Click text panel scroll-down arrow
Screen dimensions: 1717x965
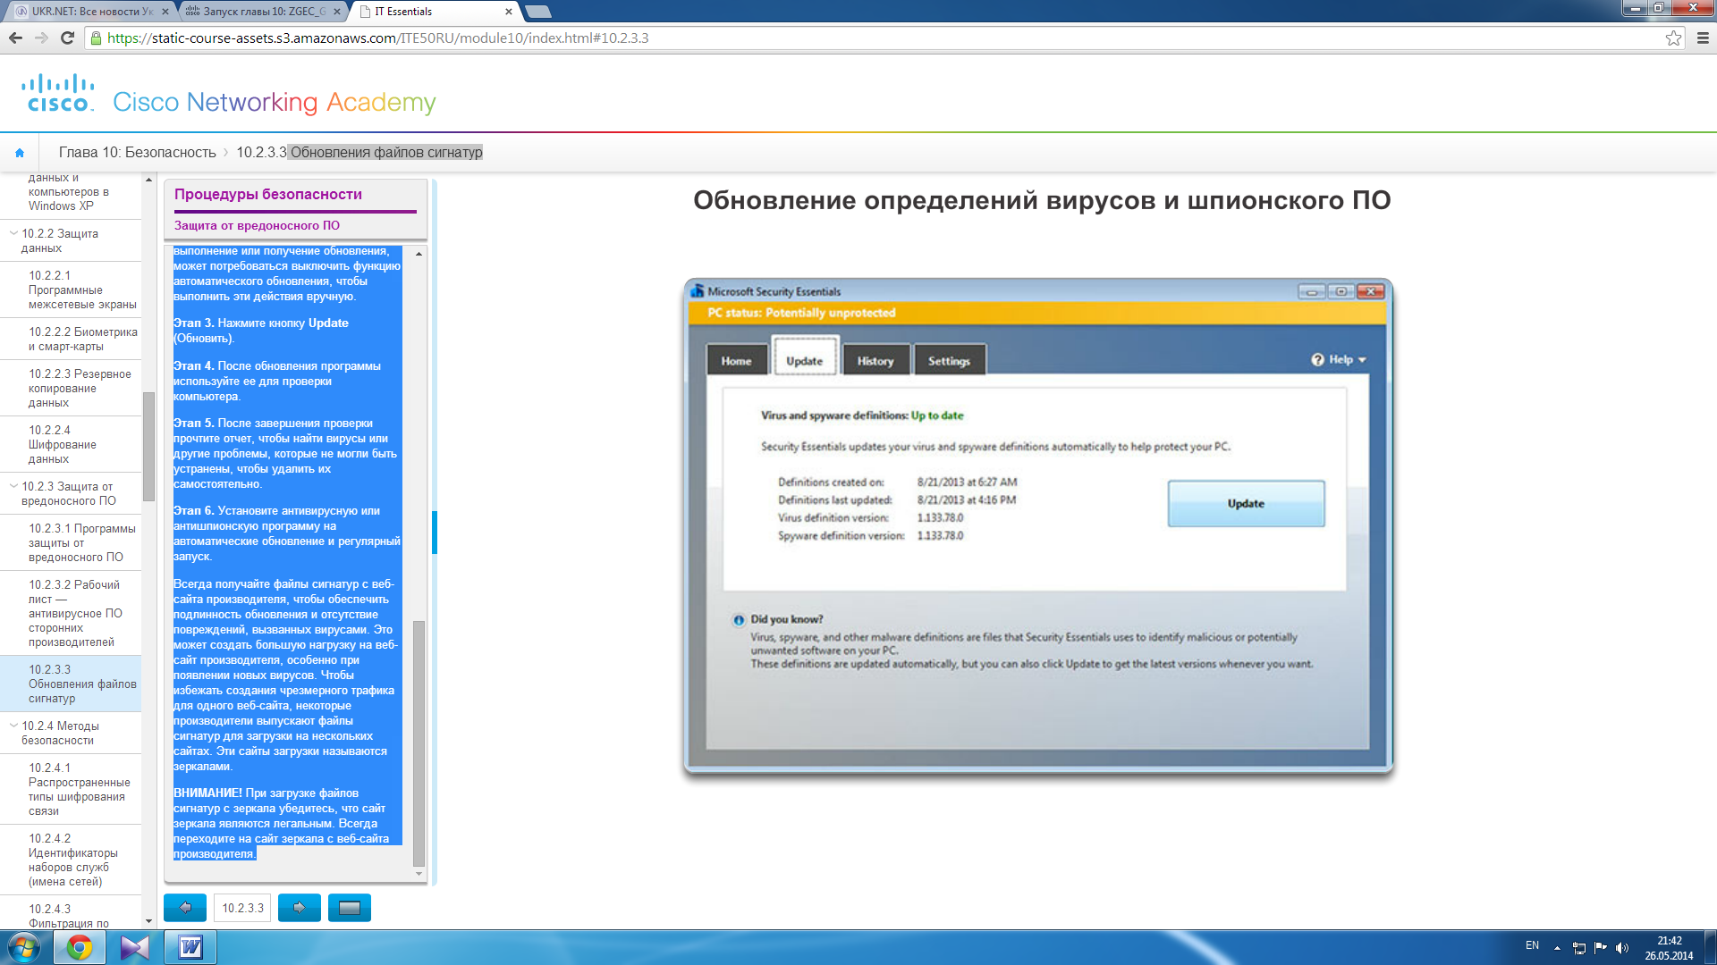pos(419,874)
